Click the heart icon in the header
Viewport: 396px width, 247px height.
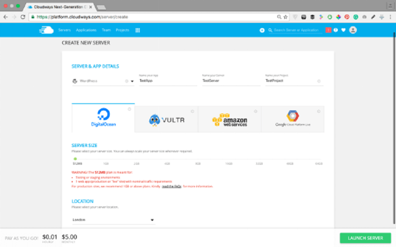click(343, 30)
